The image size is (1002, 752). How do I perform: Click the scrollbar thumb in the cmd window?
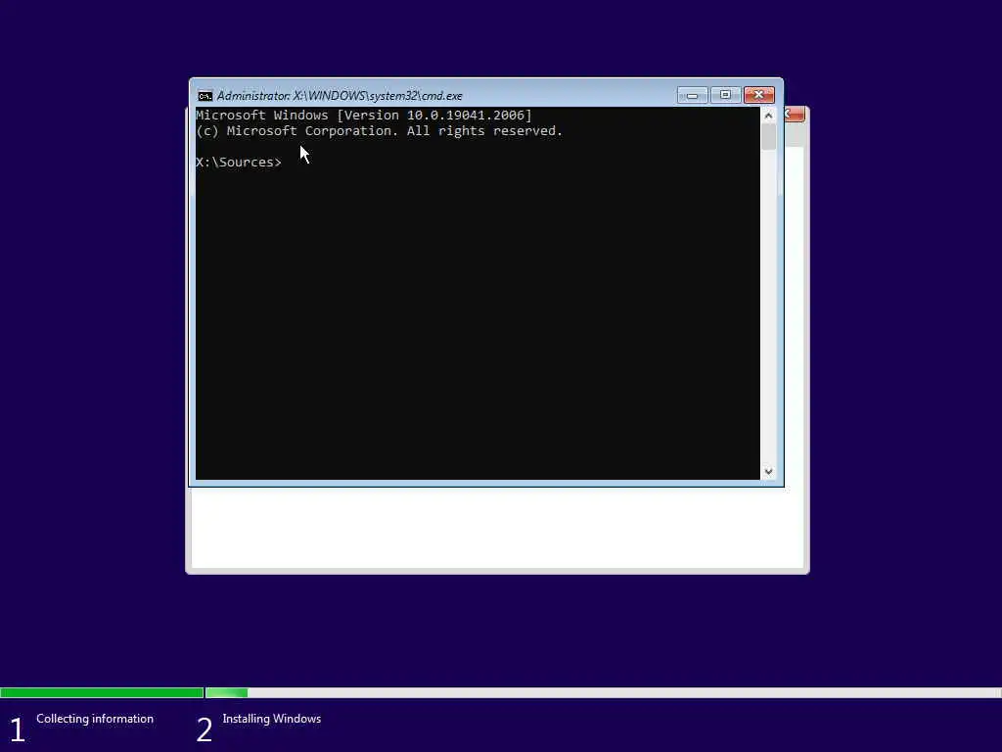click(x=768, y=137)
